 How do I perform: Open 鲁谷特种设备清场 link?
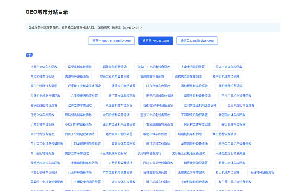(x=262, y=172)
